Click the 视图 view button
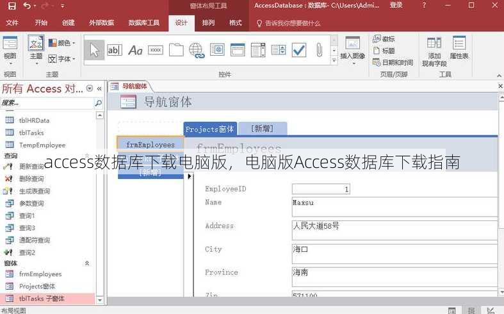This screenshot has width=504, height=314. click(10, 50)
